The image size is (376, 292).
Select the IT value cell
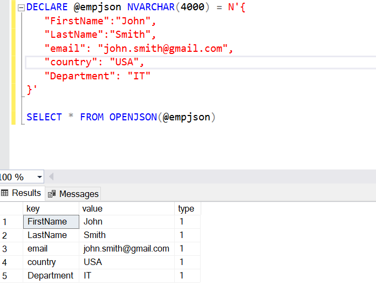pyautogui.click(x=127, y=275)
